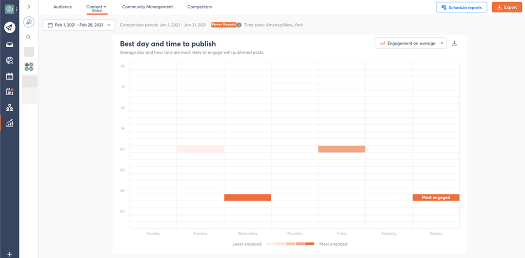This screenshot has width=525, height=258.
Task: Open the people group icon in the sidebar
Action: (x=10, y=107)
